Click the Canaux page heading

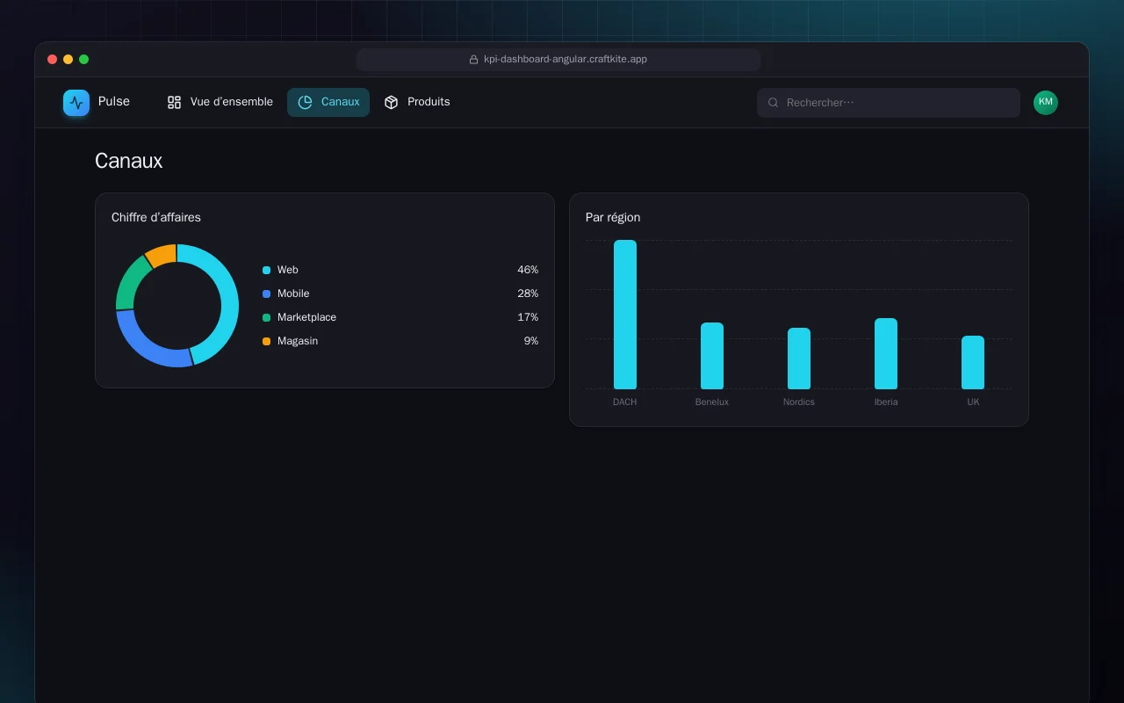pyautogui.click(x=129, y=161)
